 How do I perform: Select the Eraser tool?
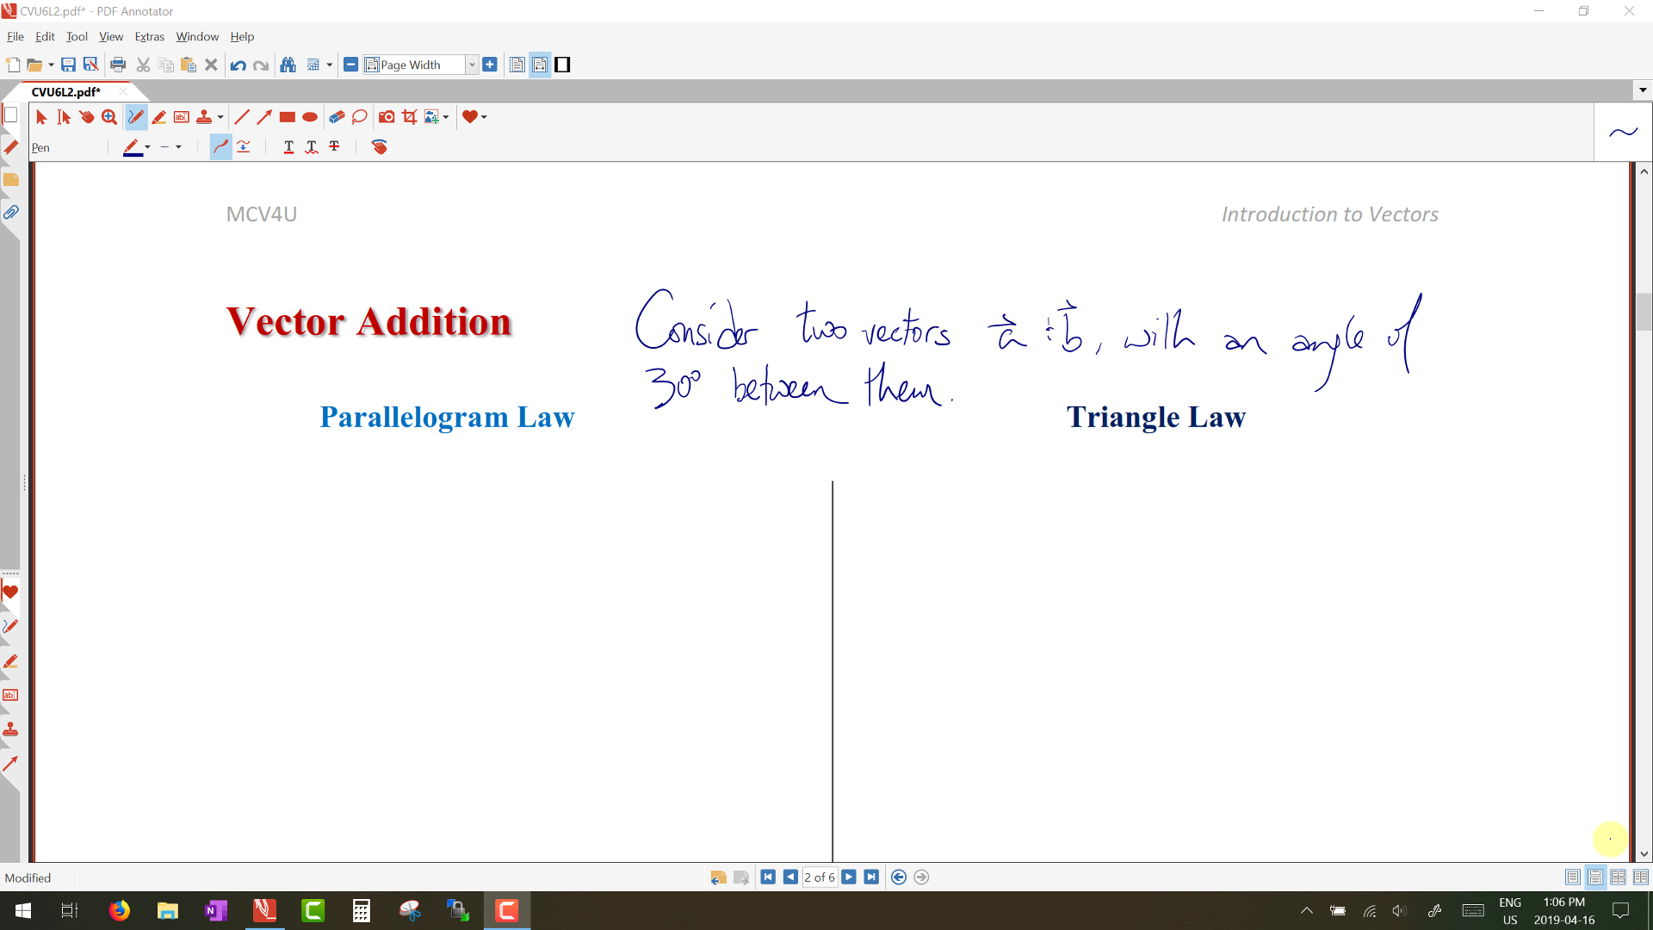pyautogui.click(x=337, y=117)
